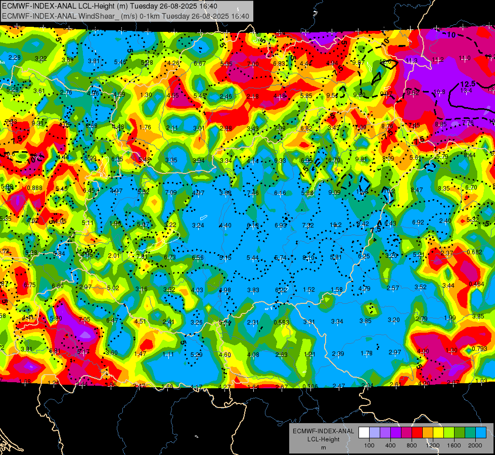The width and height of the screenshot is (495, 455).
Task: Click the 400 label on the legend scale
Action: point(390,445)
